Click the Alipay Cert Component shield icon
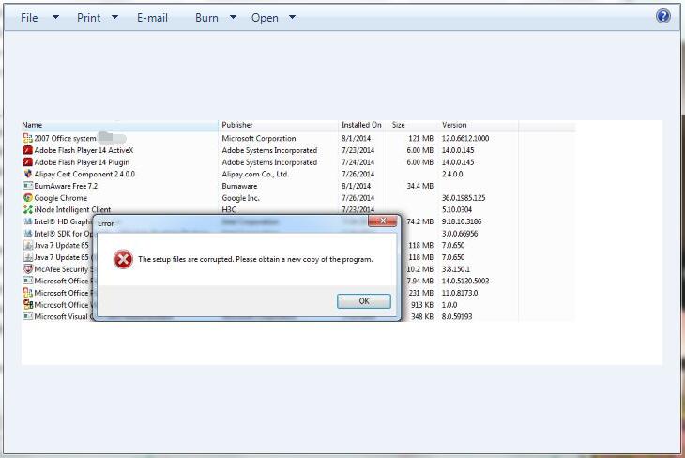 point(27,174)
